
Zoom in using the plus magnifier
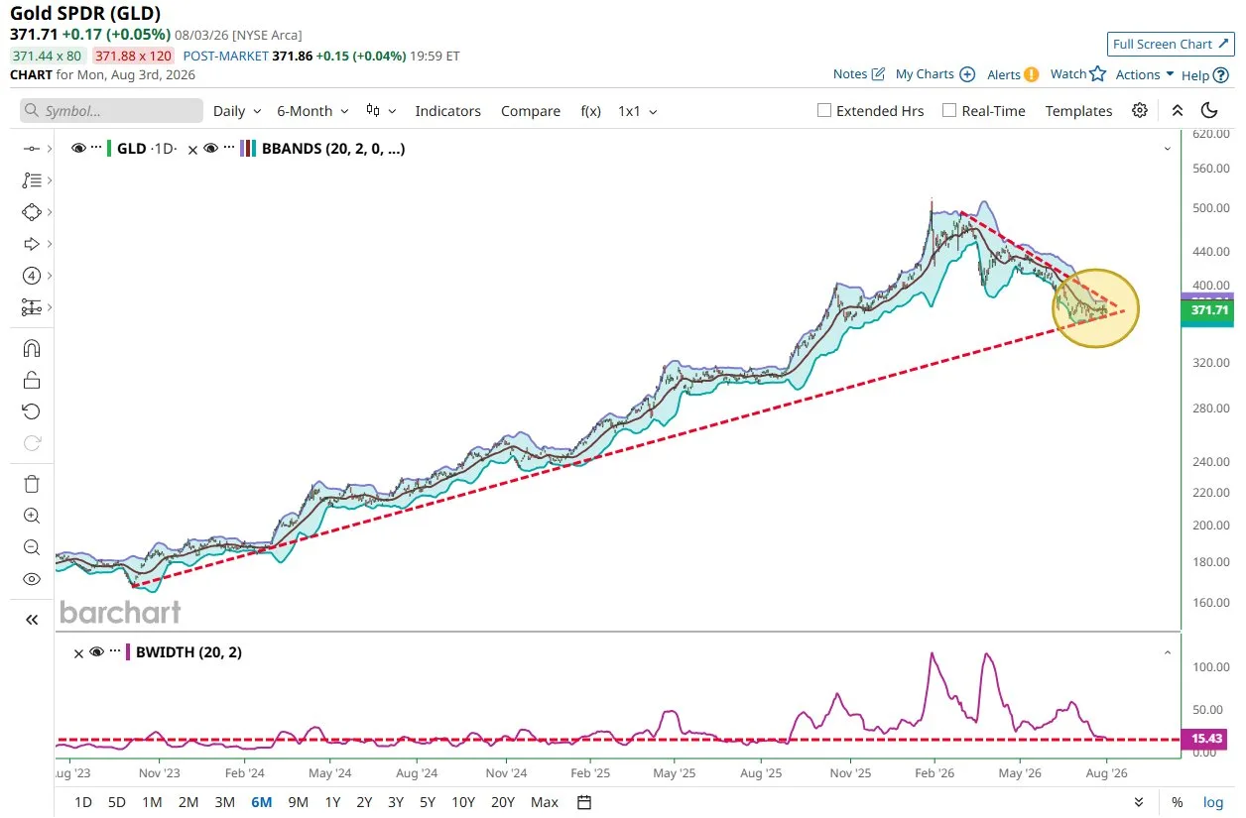coord(31,516)
